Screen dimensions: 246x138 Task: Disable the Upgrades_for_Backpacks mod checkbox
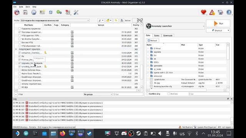20,63
